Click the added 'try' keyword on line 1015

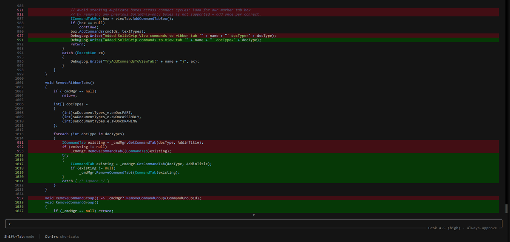coord(65,156)
